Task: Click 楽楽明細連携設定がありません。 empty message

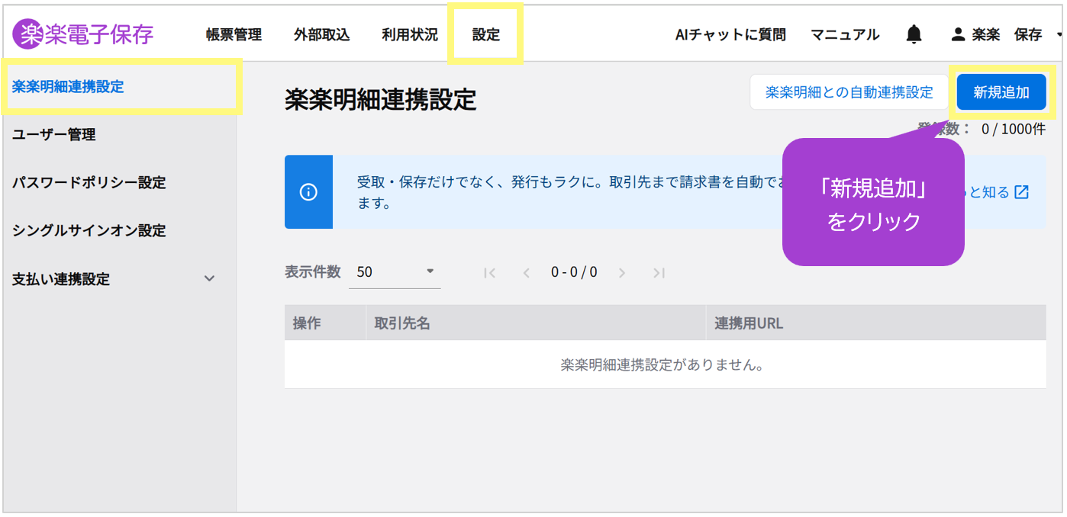Action: pyautogui.click(x=662, y=365)
